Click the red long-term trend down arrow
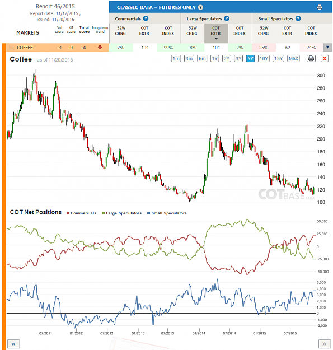The image size is (333, 350). (x=100, y=48)
